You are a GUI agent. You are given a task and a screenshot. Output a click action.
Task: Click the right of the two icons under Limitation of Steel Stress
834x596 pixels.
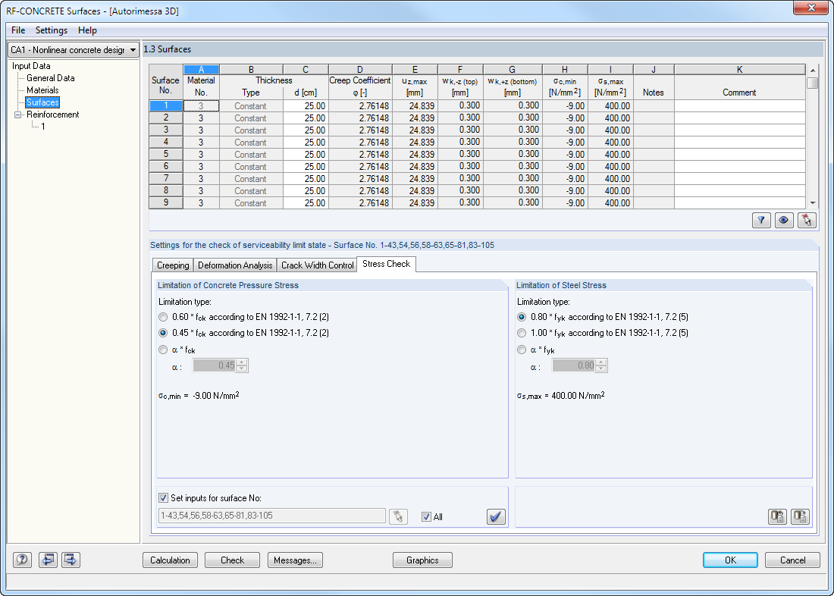coord(800,516)
